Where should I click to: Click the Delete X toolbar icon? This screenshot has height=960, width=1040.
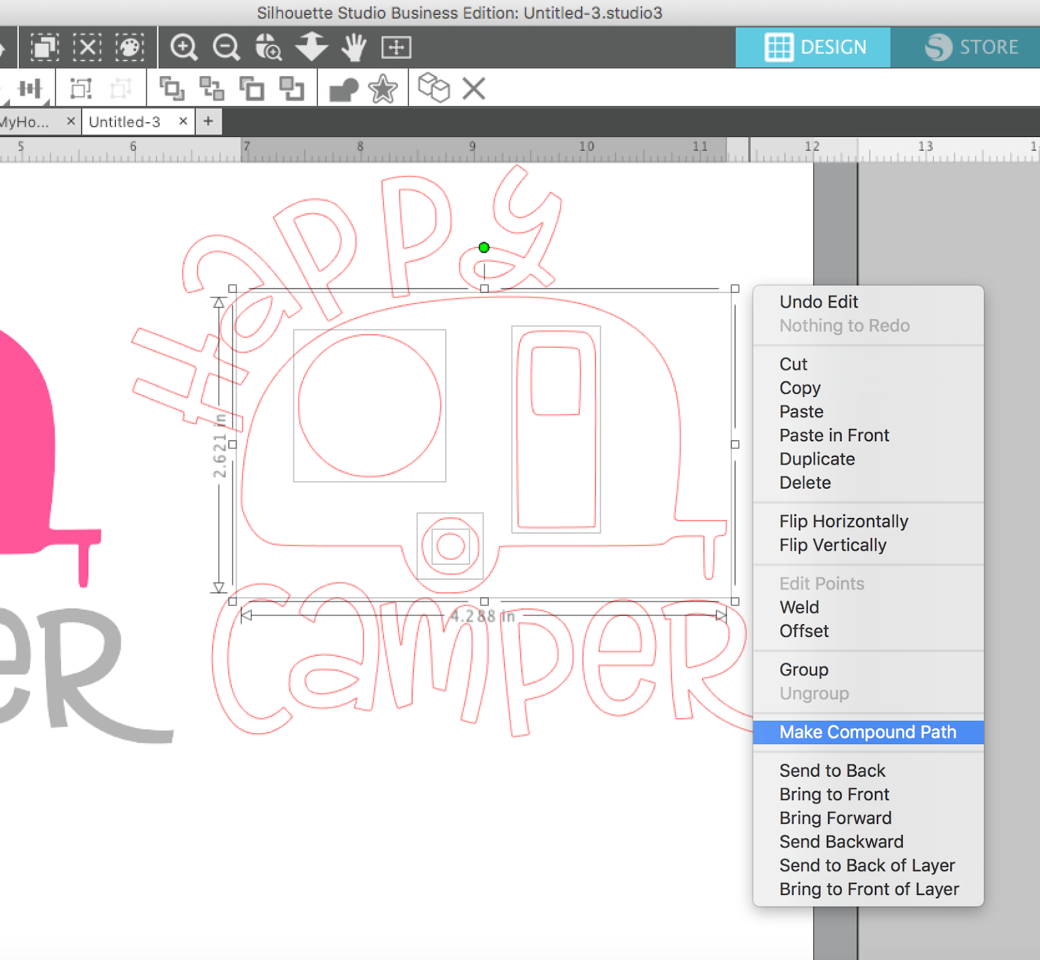pos(474,88)
